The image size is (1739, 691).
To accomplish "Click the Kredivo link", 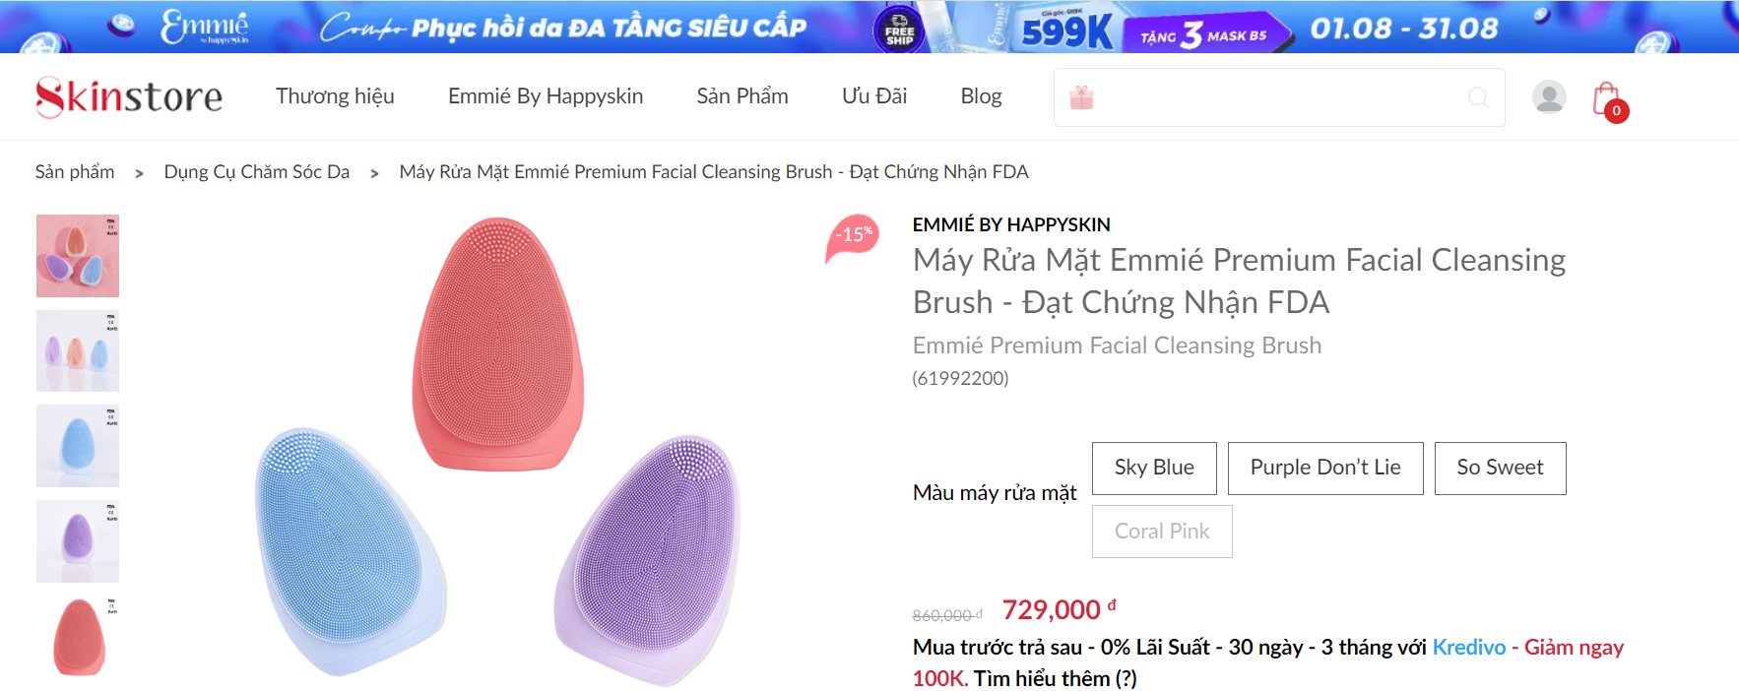I will 1469,648.
